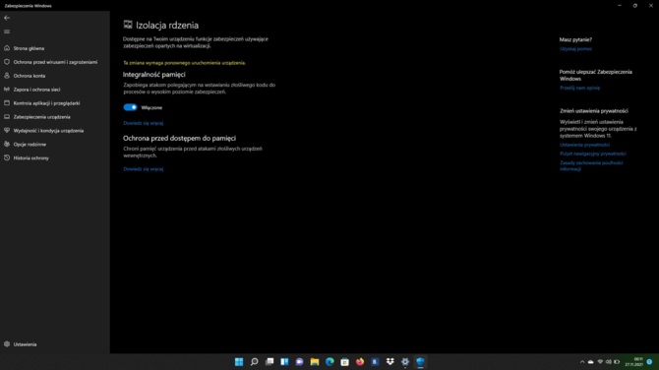Click the Strona główna home icon
Image resolution: width=659 pixels, height=370 pixels.
(x=7, y=48)
